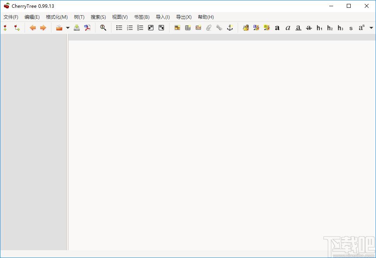The image size is (376, 258).
Task: Toggle h2 heading formatting
Action: click(x=330, y=28)
